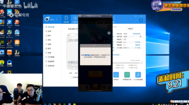Refresh storage usage with circular arrow icon
The width and height of the screenshot is (189, 105).
(x=141, y=63)
